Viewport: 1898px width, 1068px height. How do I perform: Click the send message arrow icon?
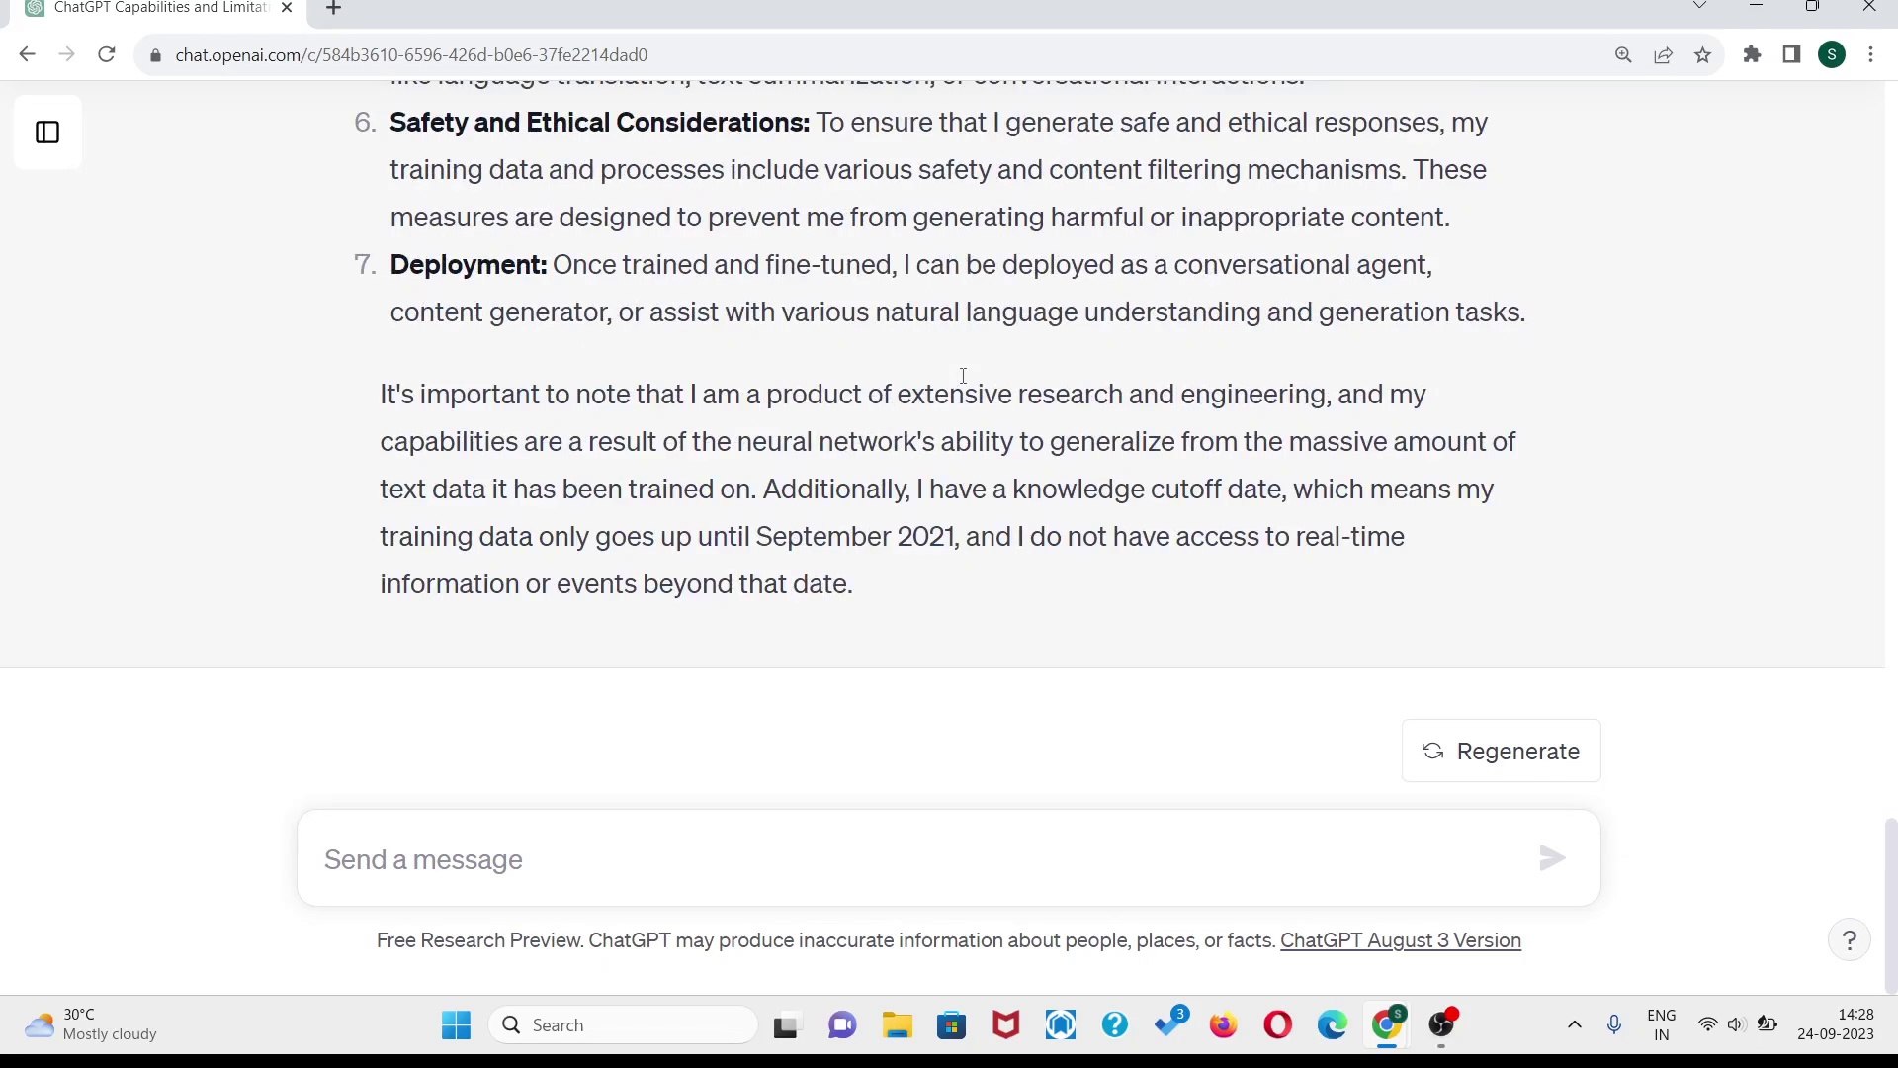pos(1552,858)
